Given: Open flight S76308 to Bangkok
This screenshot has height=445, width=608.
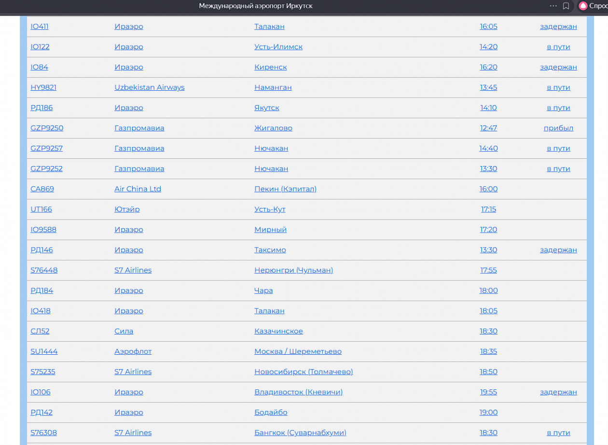Looking at the screenshot, I should pyautogui.click(x=43, y=432).
